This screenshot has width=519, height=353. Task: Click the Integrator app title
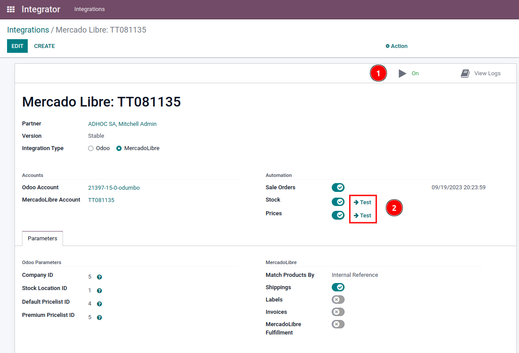(41, 9)
